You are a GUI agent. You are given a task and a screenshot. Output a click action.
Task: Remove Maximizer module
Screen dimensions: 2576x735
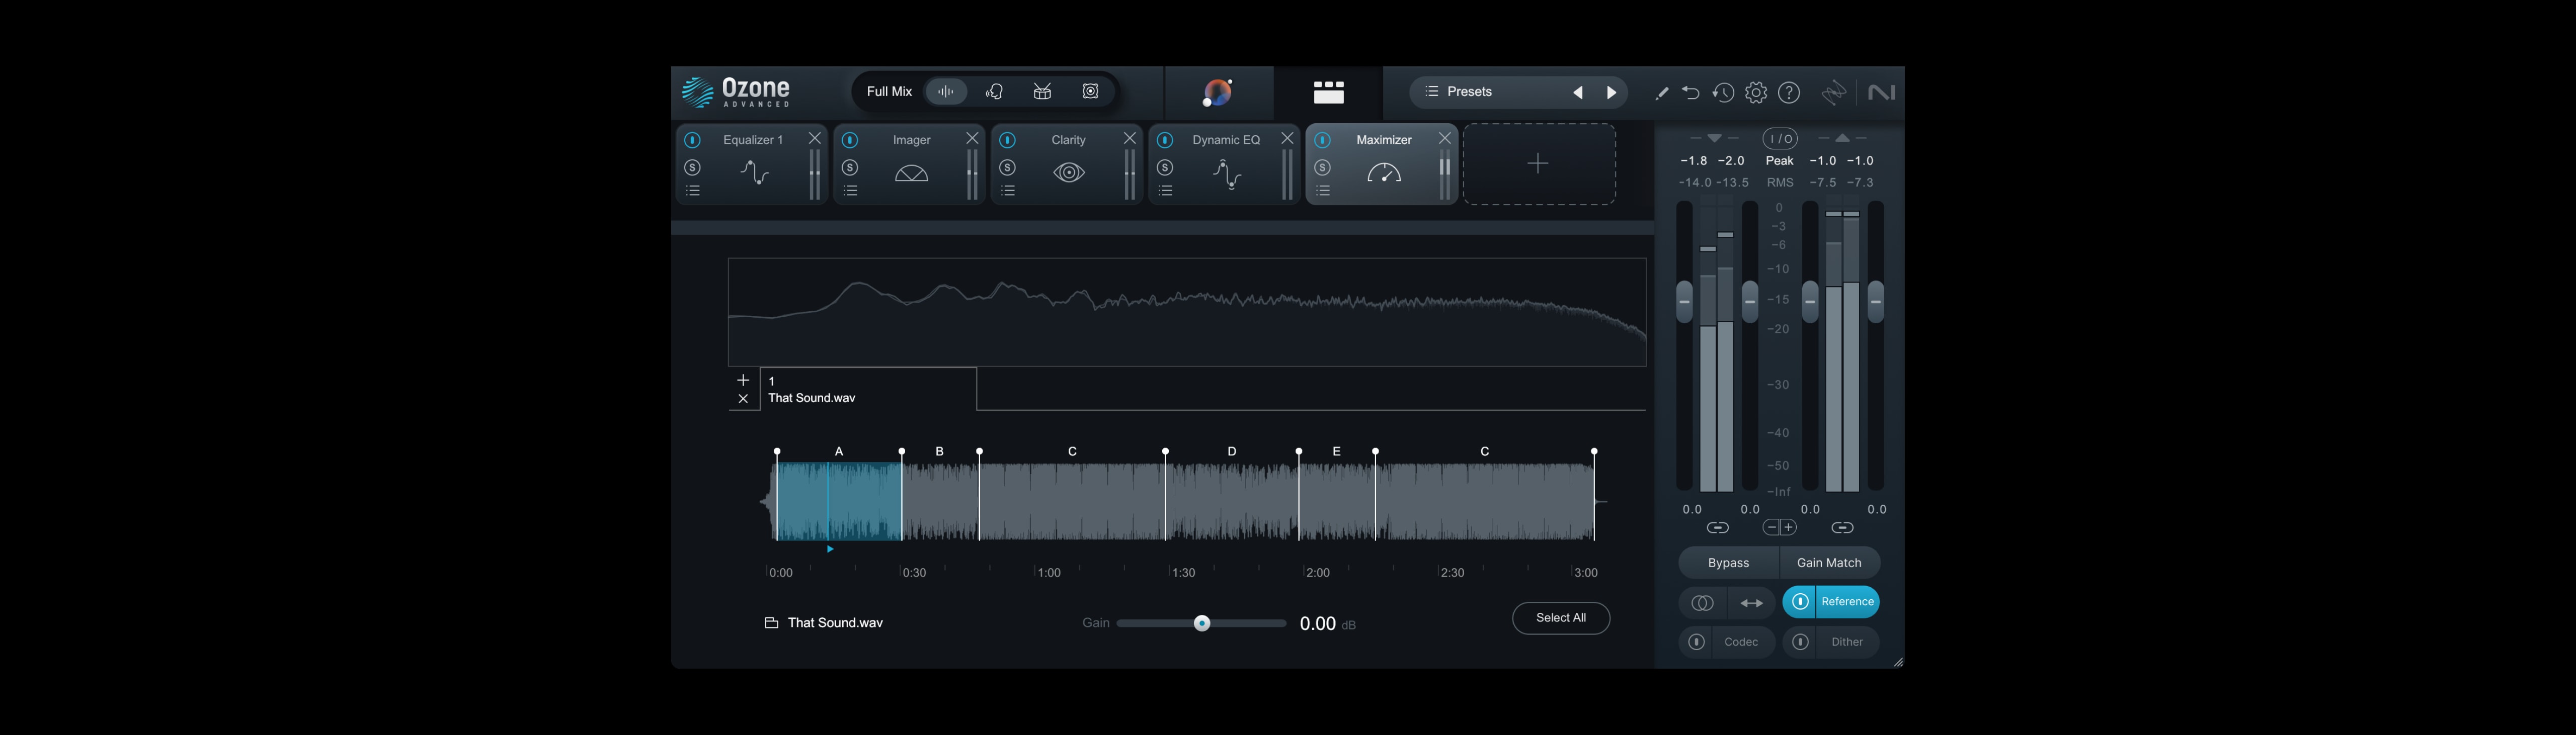(1444, 139)
